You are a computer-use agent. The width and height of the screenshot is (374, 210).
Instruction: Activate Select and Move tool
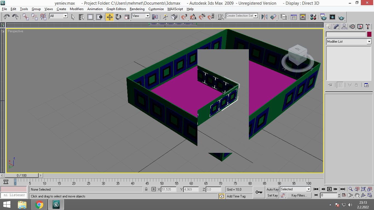point(110,17)
